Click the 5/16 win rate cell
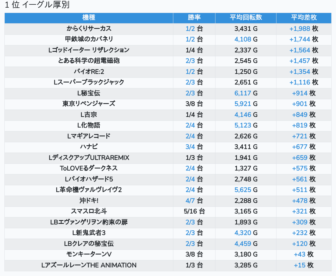 (190, 211)
